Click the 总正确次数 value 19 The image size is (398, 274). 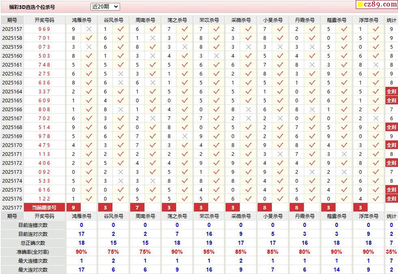209,243
